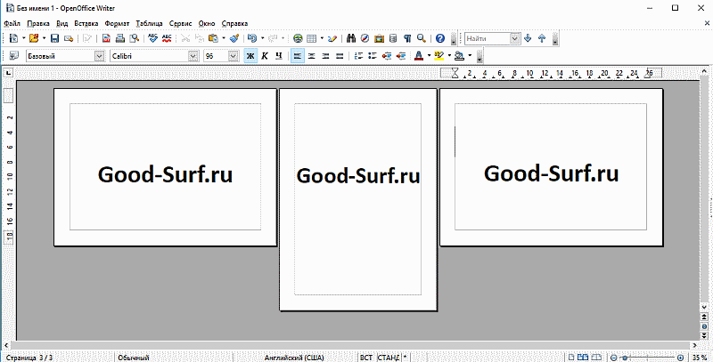Open the Сервис menu
The height and width of the screenshot is (362, 713).
pos(181,23)
